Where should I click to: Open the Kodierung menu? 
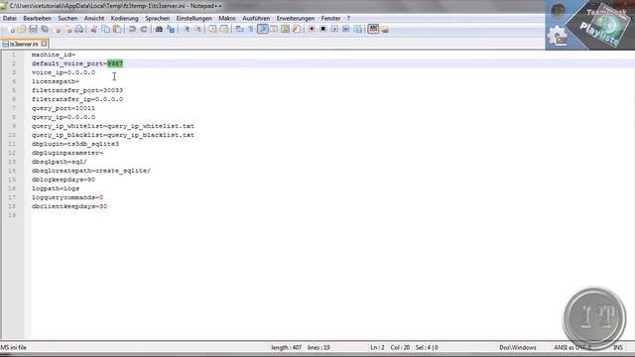[x=124, y=18]
